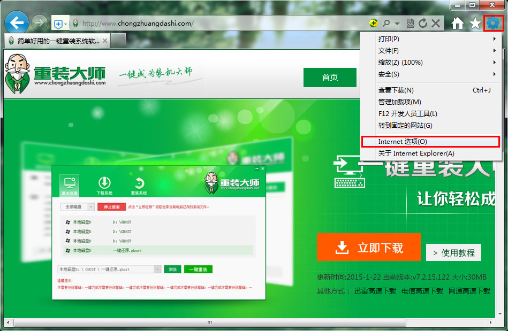
Task: Select 关于 Internet Explorer(A)
Action: coord(431,153)
